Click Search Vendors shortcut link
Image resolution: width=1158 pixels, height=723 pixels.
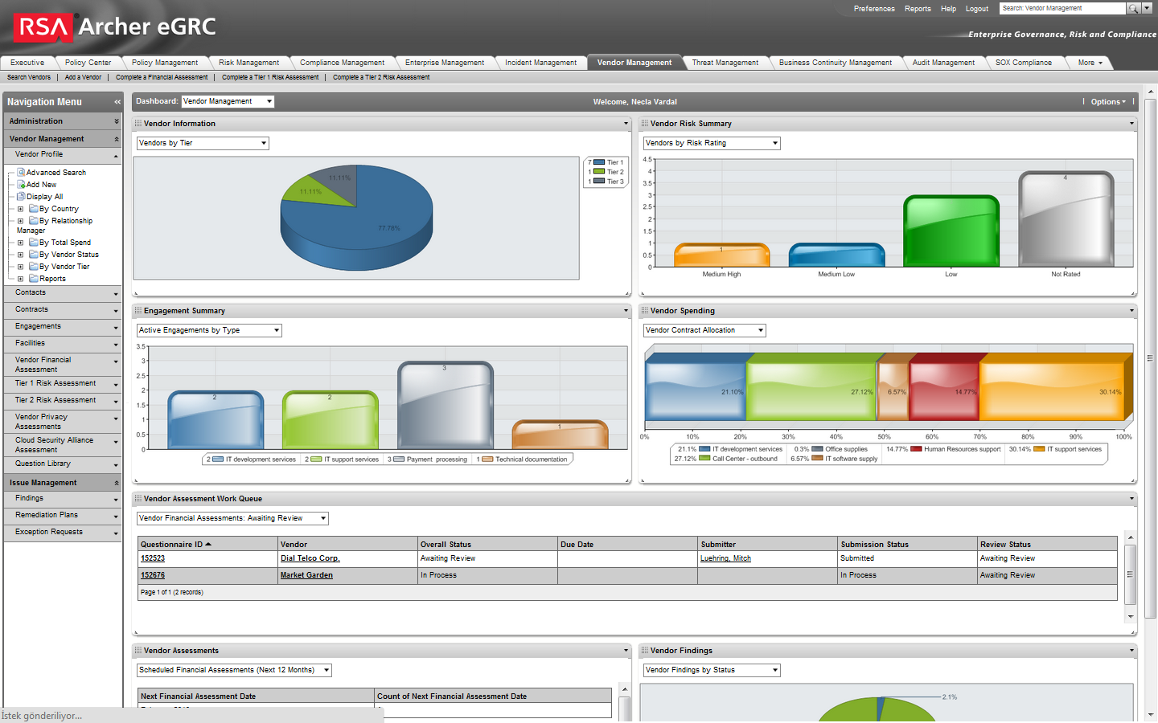tap(29, 77)
